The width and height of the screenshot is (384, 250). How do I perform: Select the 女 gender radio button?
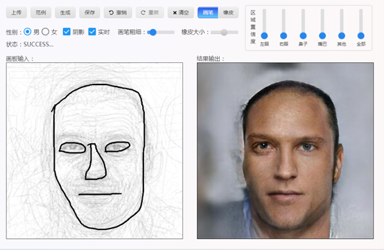[45, 32]
